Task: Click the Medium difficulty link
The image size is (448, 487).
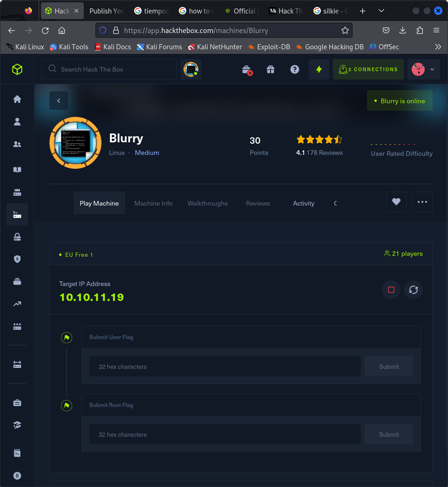Action: click(147, 153)
